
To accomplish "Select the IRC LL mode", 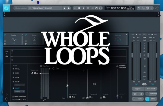I will (x=16, y=69).
